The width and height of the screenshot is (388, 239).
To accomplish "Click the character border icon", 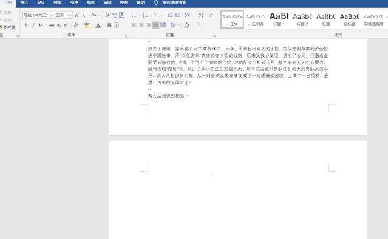I will [x=122, y=15].
